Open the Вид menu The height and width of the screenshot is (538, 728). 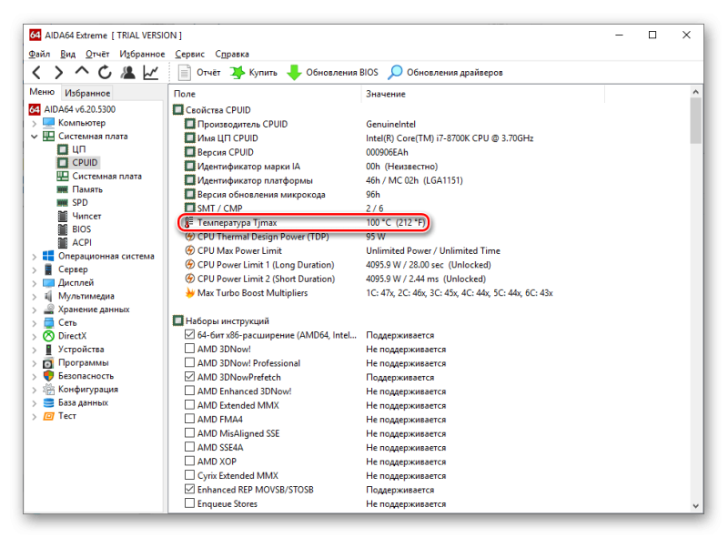(x=67, y=54)
